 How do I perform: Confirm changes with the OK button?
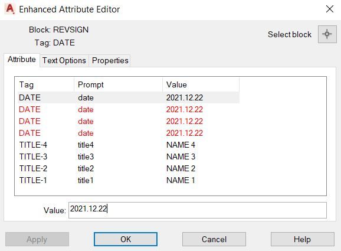[x=126, y=239]
